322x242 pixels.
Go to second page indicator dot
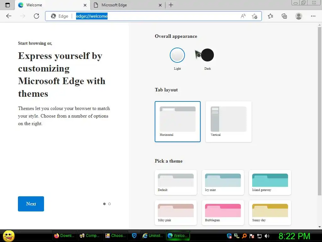click(x=109, y=204)
